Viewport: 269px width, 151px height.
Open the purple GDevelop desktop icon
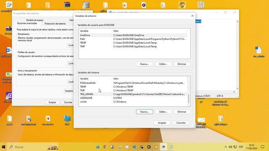point(8,96)
